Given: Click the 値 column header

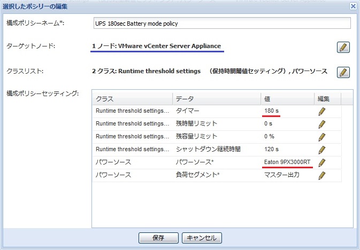Looking at the screenshot, I should pyautogui.click(x=287, y=99).
